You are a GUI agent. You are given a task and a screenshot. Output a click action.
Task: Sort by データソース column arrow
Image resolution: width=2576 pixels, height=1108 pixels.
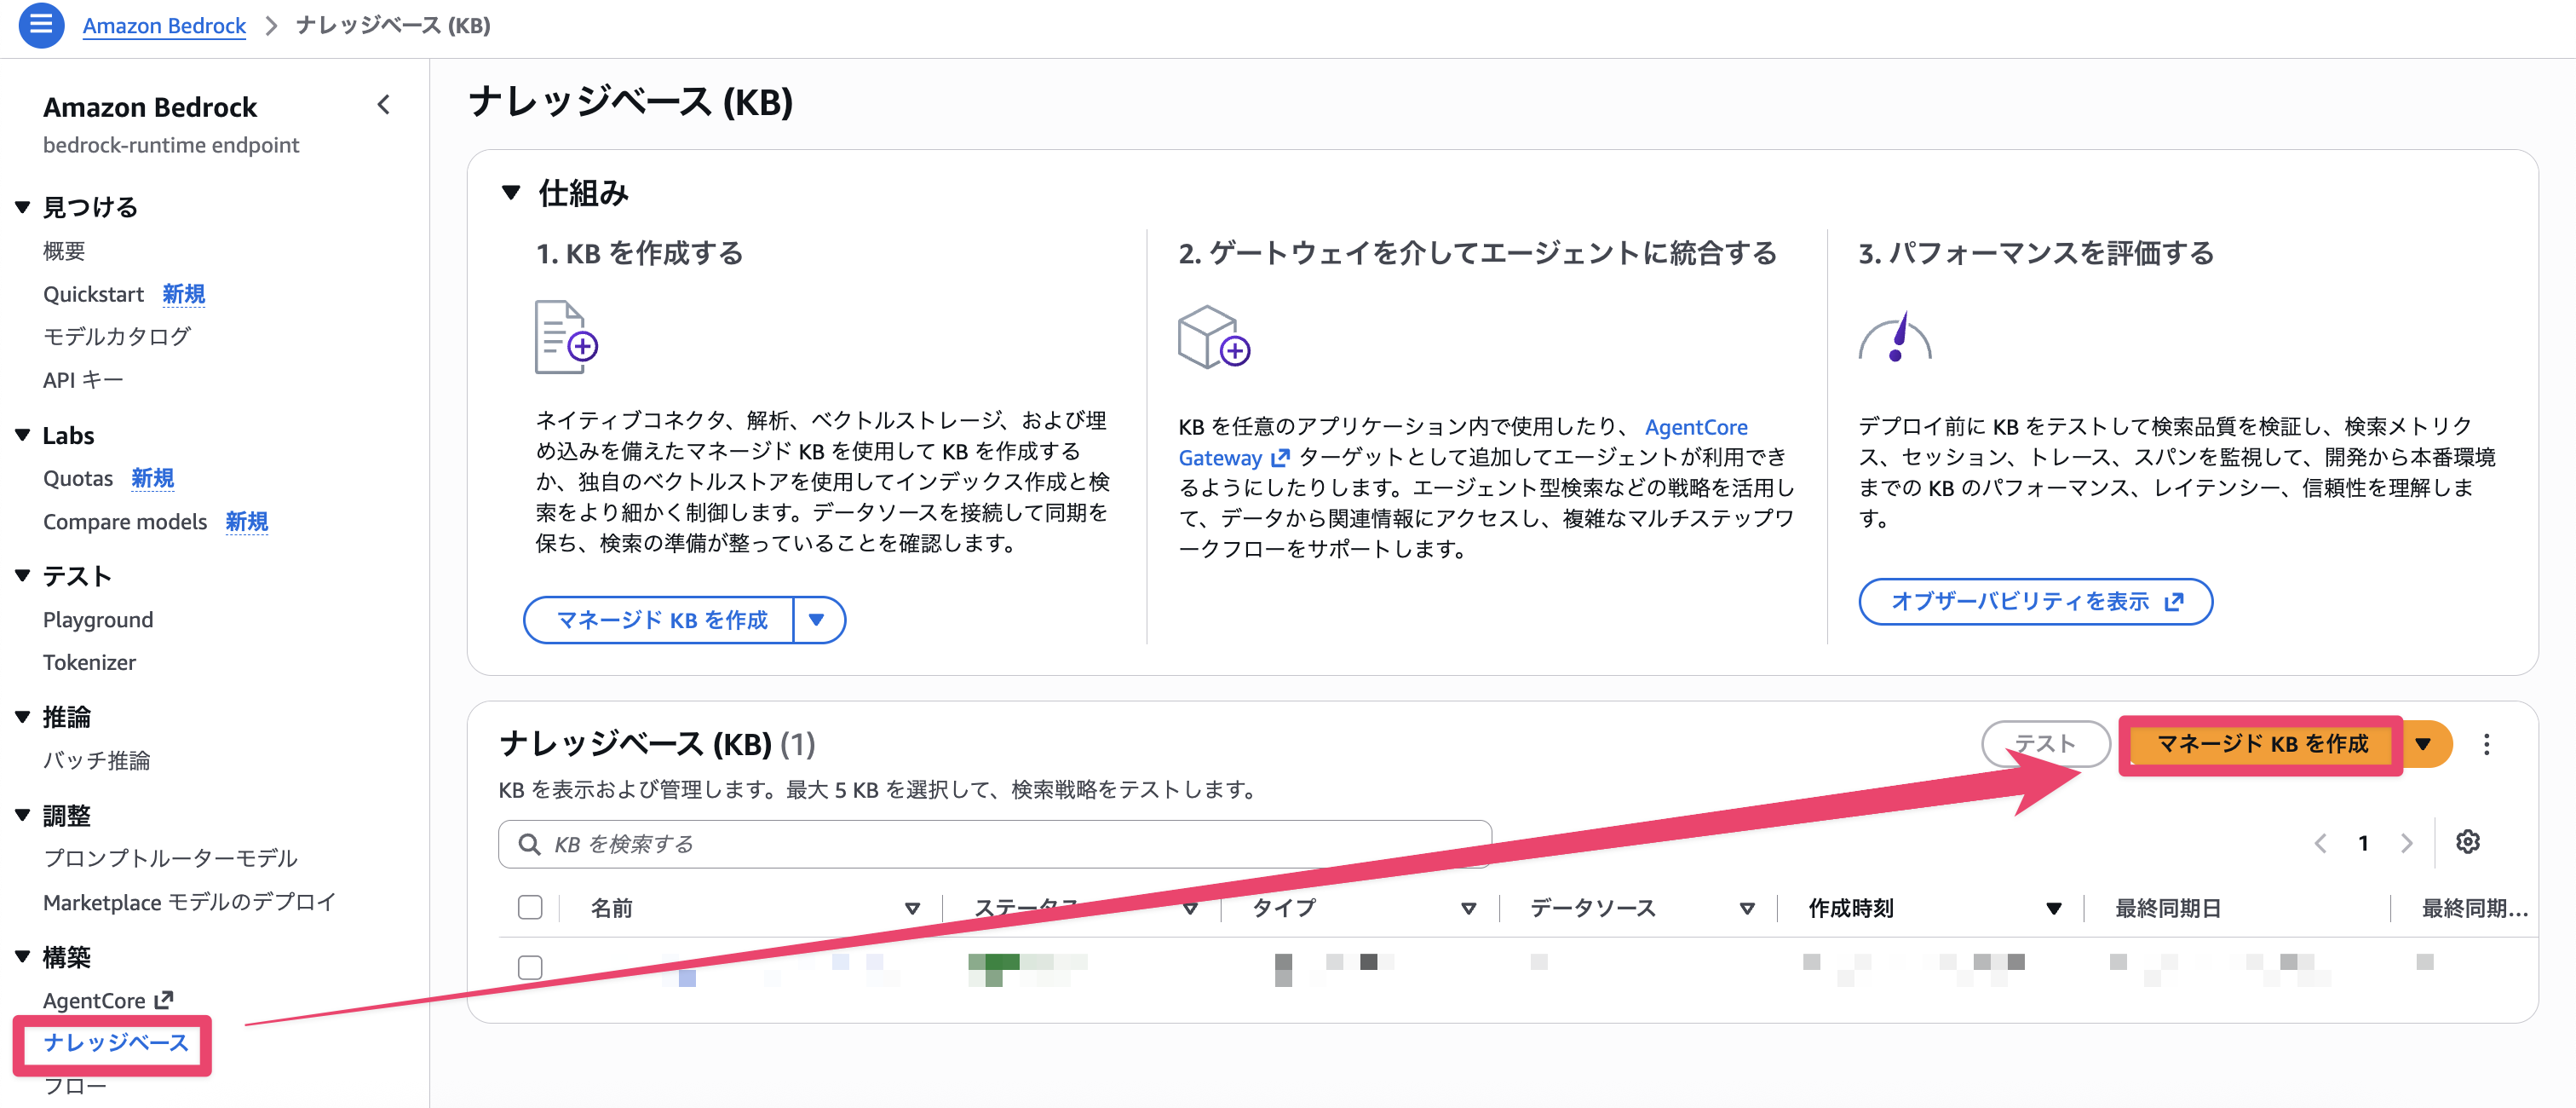click(1747, 909)
